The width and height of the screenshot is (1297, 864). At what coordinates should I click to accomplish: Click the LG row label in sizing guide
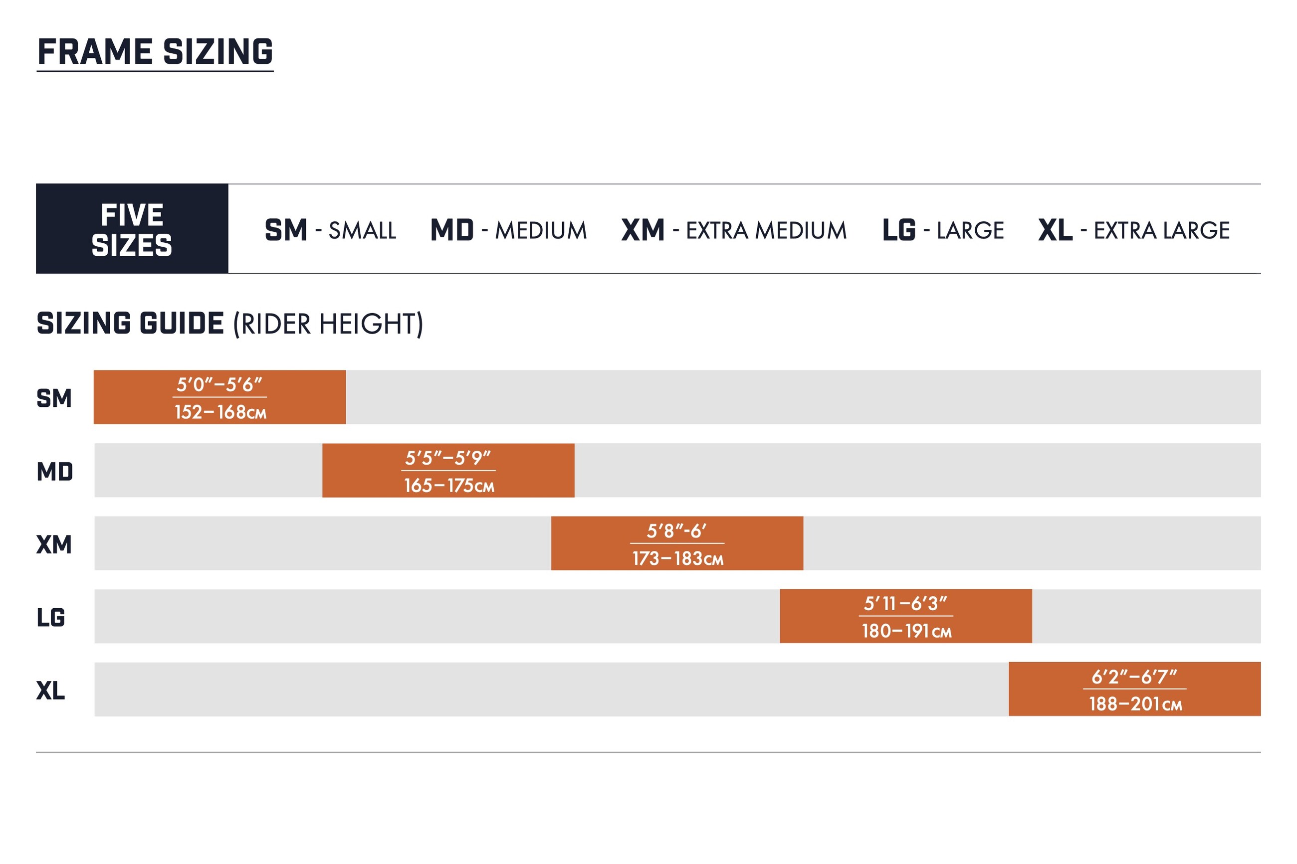51,617
